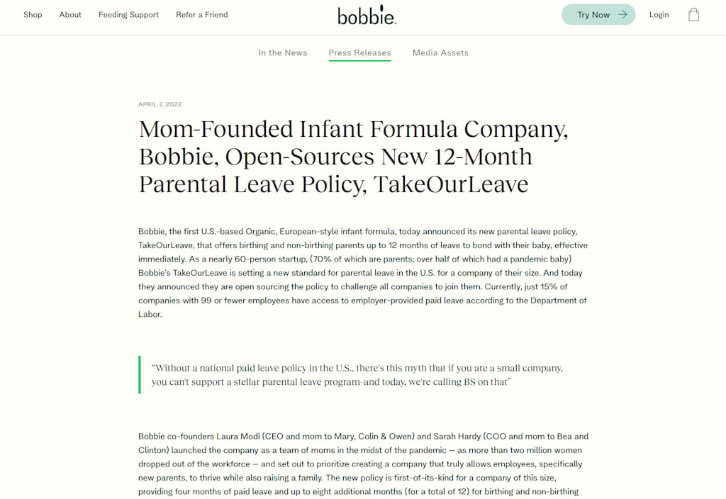The height and width of the screenshot is (499, 726).
Task: Click the Login link
Action: coord(659,14)
